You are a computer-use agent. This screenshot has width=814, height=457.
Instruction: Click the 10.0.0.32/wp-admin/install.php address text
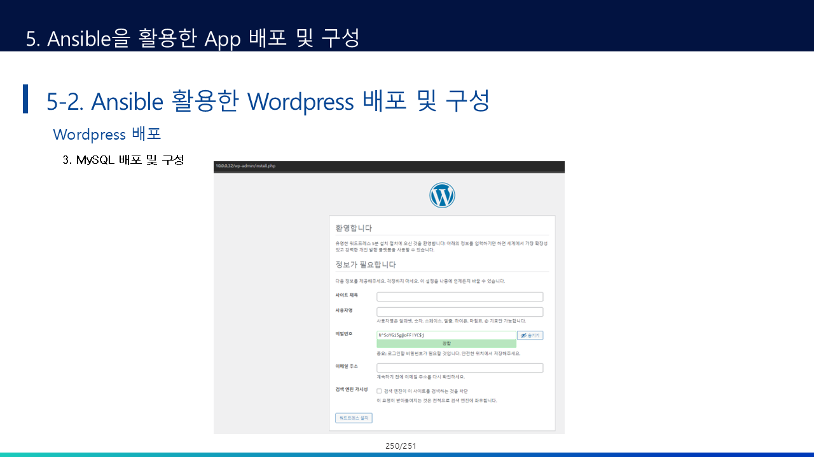tap(245, 166)
